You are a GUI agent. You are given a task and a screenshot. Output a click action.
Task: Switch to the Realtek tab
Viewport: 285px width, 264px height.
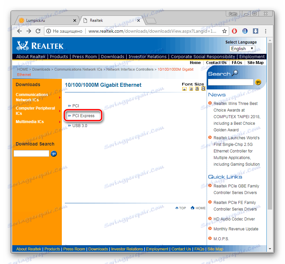click(x=112, y=20)
